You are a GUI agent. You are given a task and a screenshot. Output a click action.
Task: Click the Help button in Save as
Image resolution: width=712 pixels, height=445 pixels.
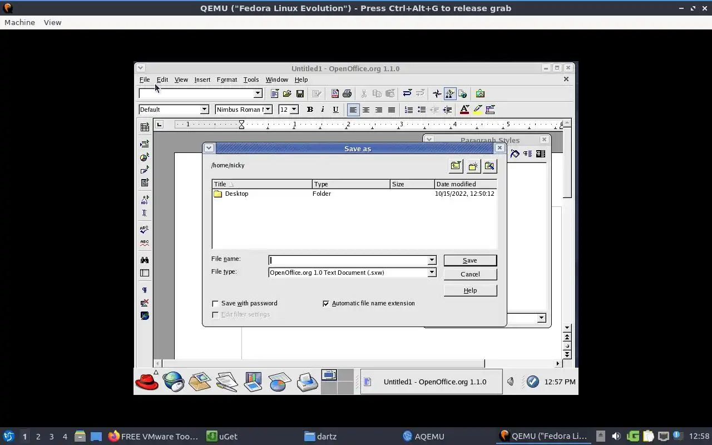click(470, 290)
